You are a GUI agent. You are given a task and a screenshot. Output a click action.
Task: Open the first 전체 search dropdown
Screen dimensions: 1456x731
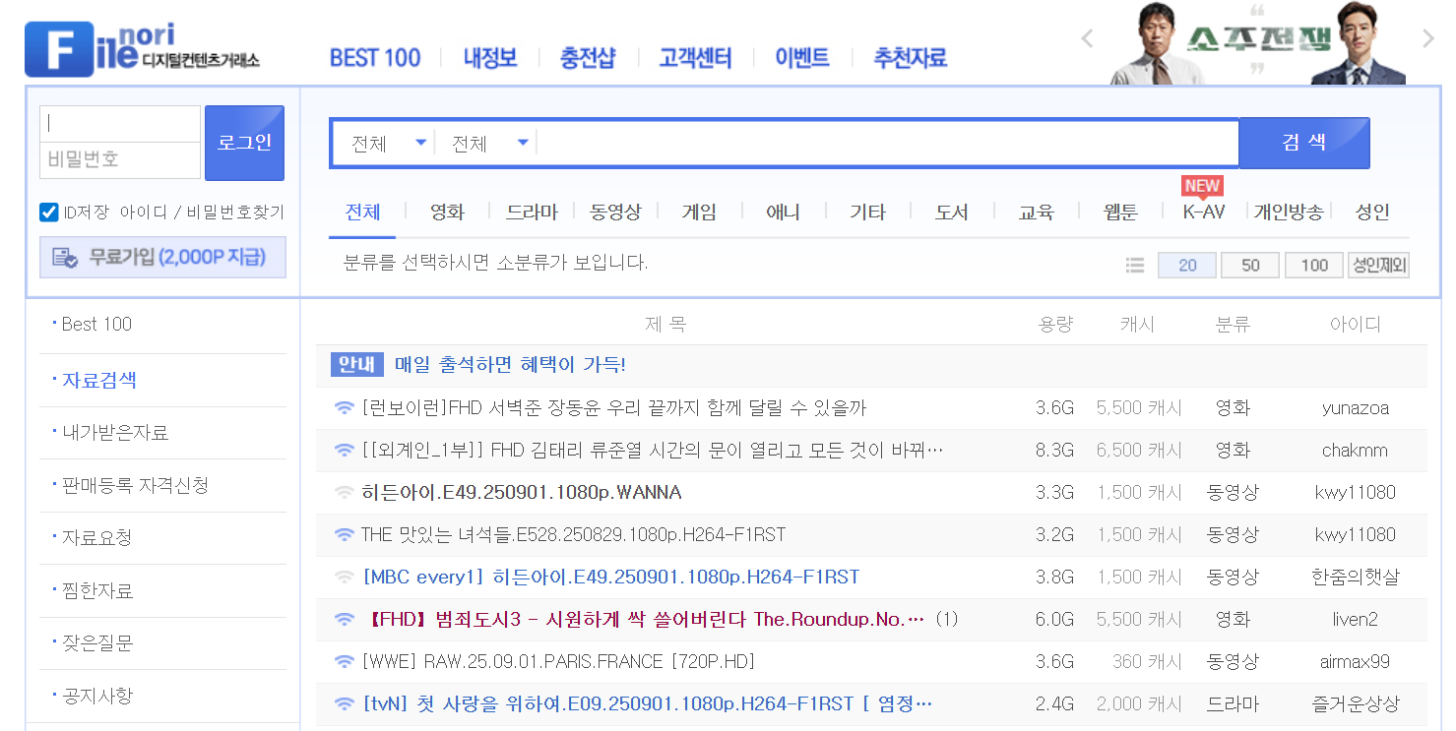pyautogui.click(x=389, y=144)
